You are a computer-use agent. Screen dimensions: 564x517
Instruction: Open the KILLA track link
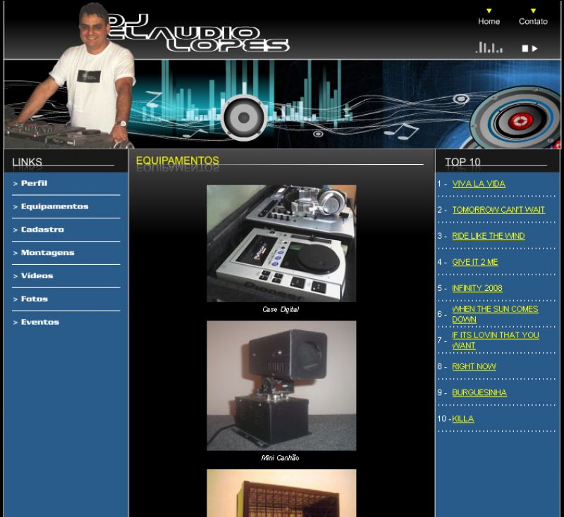463,419
